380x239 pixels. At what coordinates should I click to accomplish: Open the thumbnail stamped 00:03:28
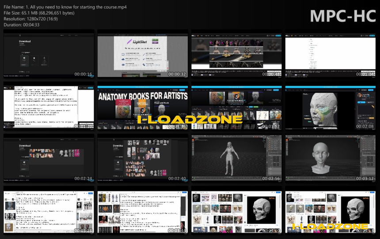[49, 210]
